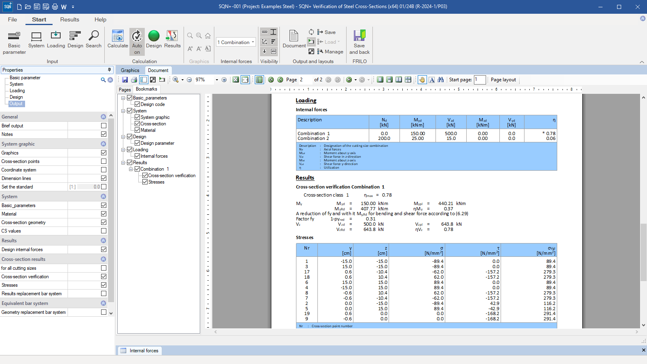
Task: Collapse the Loading bookmark tree node
Action: (x=123, y=150)
